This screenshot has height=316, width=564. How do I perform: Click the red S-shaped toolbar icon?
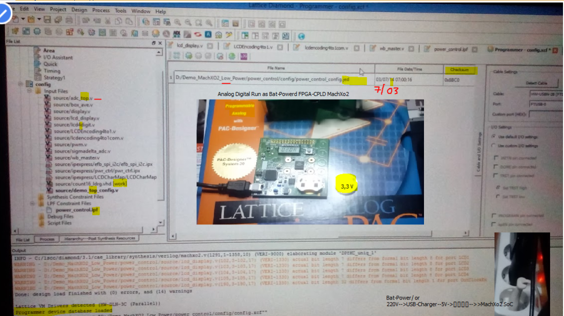pyautogui.click(x=197, y=34)
